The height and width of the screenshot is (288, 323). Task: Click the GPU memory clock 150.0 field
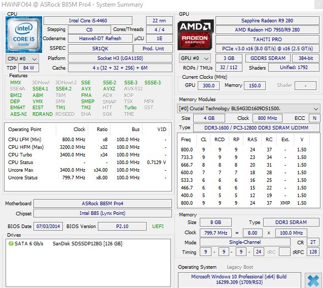point(255,86)
